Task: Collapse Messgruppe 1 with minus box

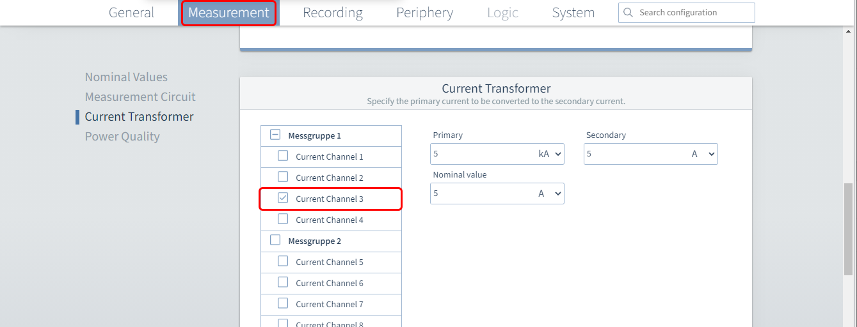Action: pos(275,135)
